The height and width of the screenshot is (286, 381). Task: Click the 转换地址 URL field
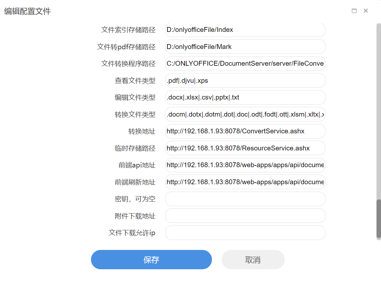(x=245, y=131)
